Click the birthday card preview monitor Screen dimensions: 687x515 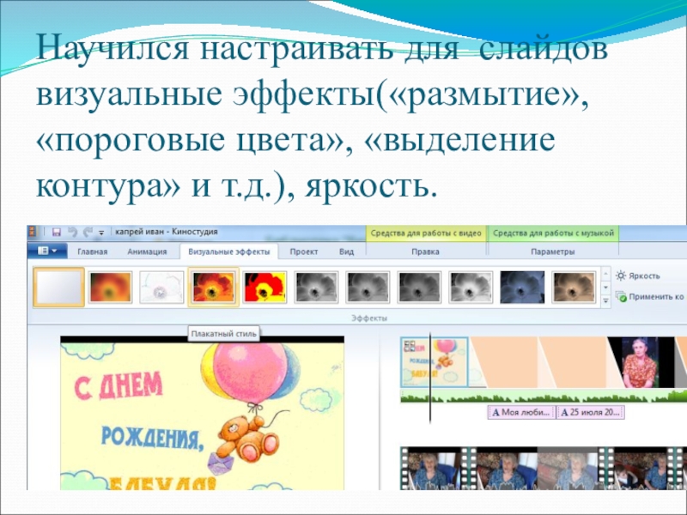202,413
